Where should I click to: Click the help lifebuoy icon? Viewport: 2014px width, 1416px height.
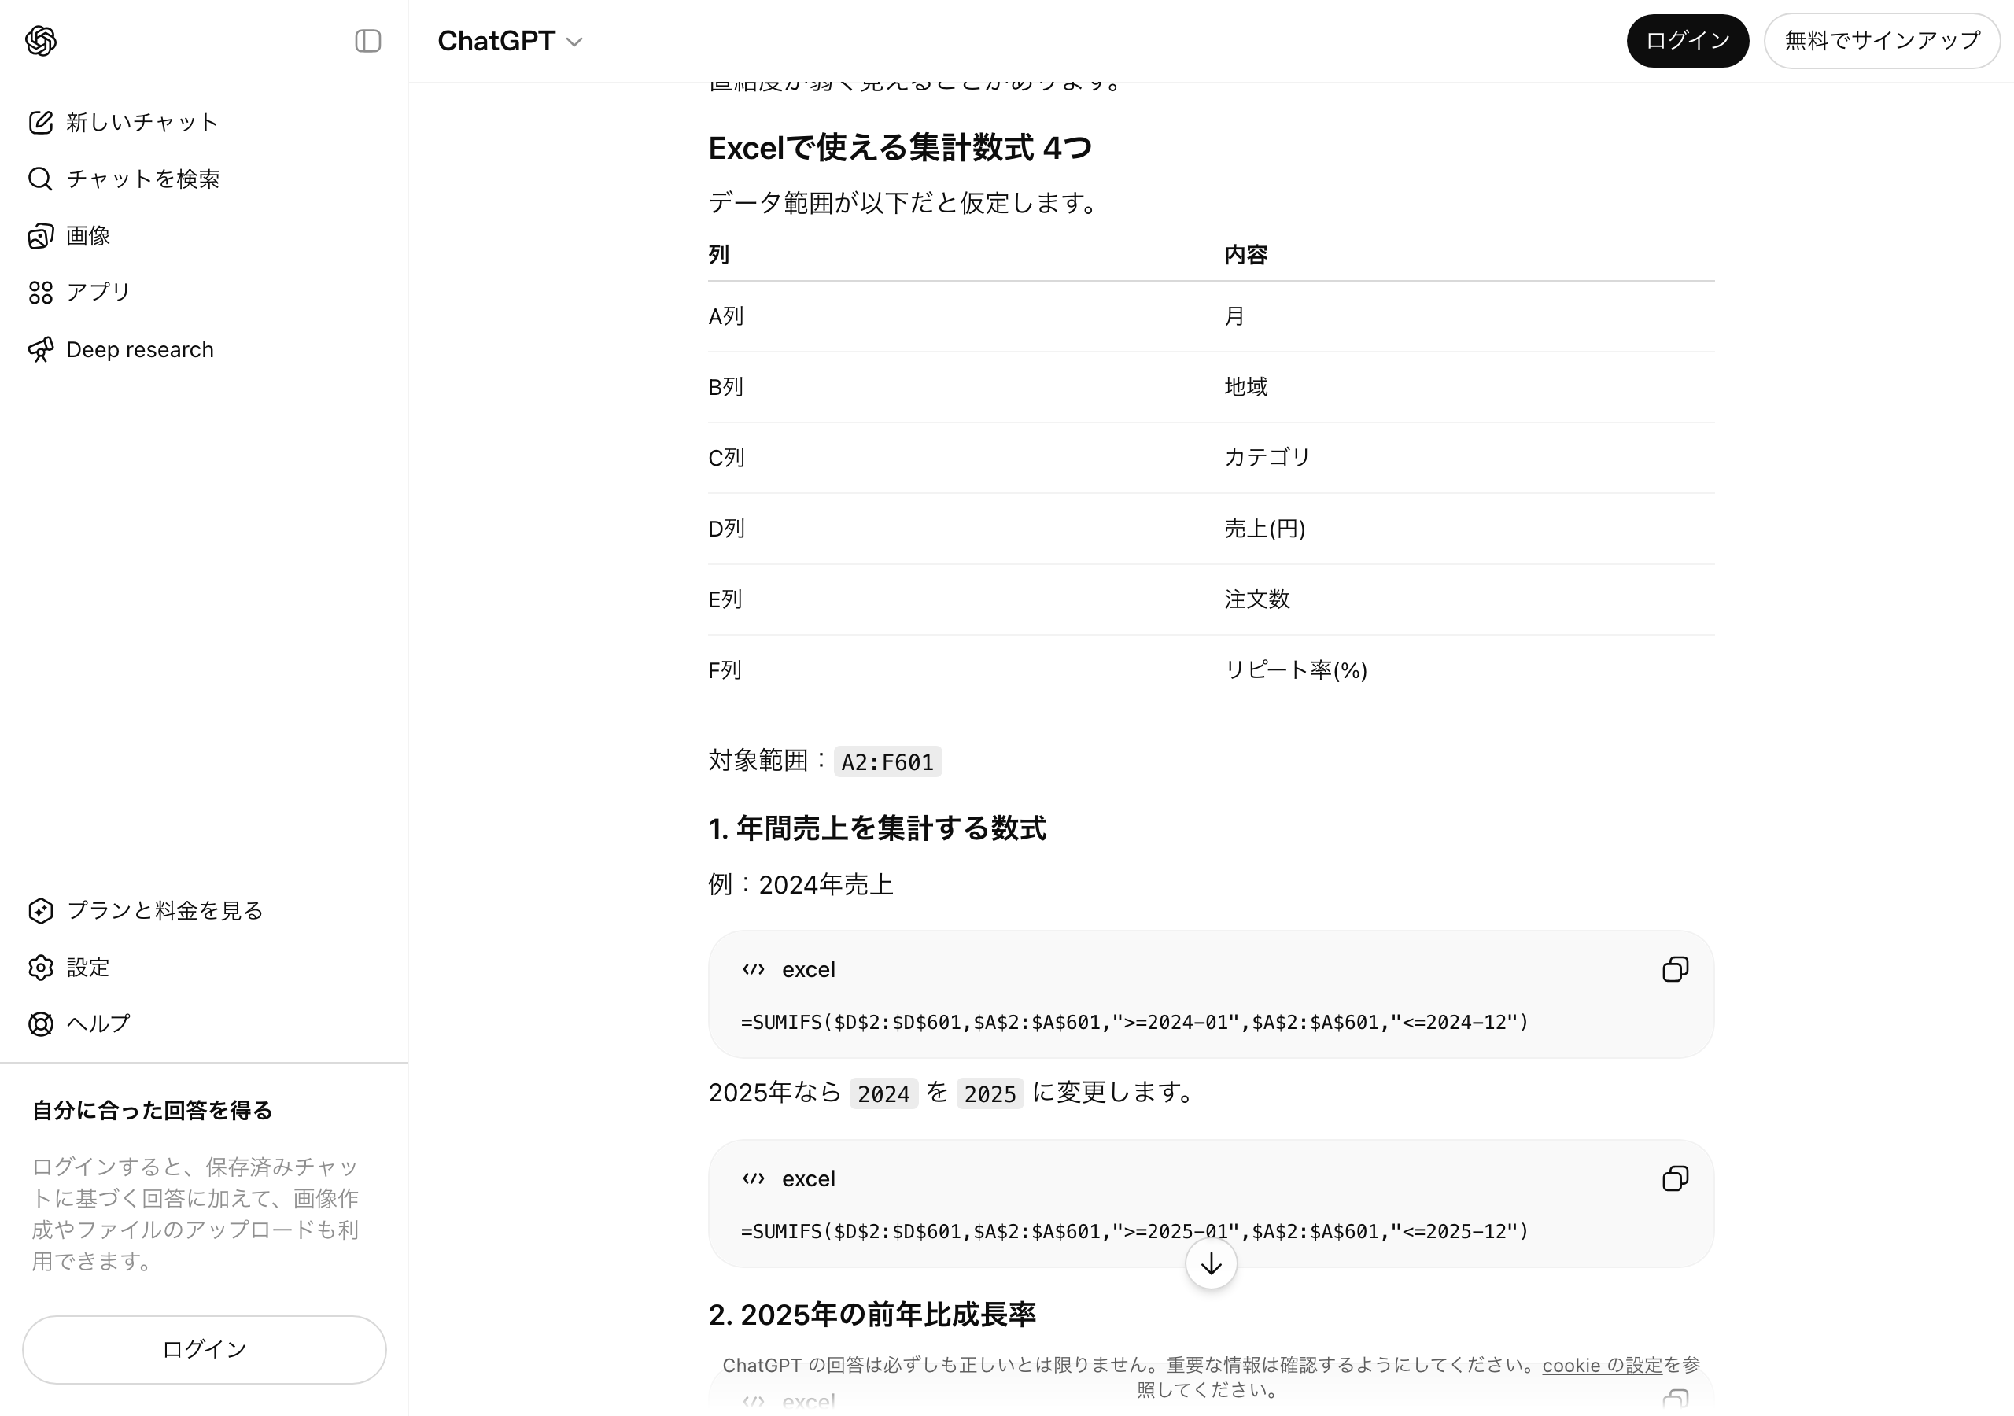[40, 1023]
